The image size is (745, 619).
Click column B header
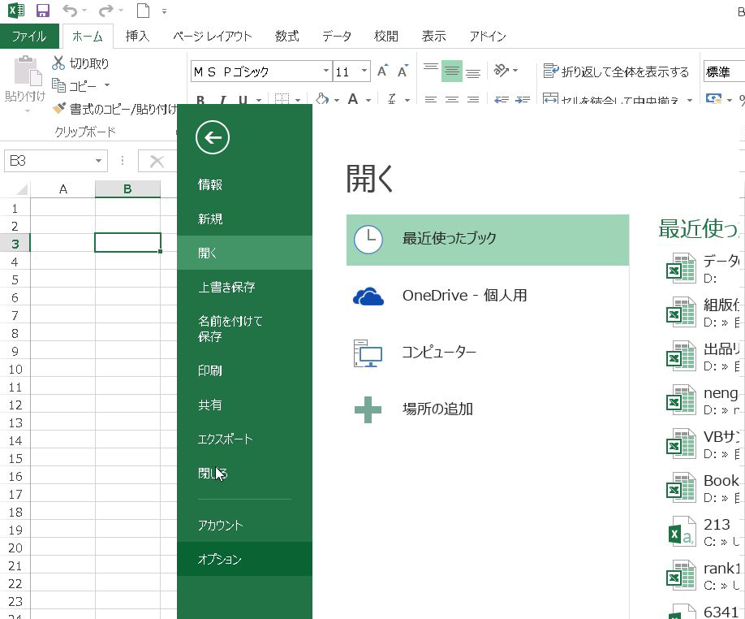(127, 188)
